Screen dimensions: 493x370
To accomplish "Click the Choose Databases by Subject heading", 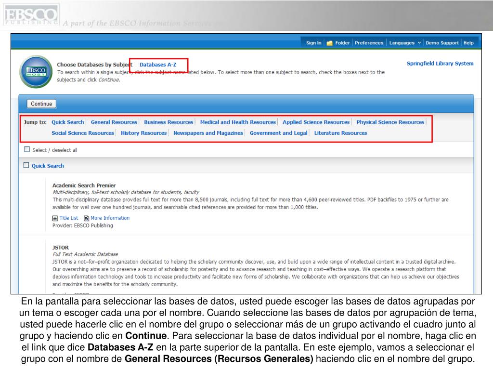I will (x=95, y=65).
